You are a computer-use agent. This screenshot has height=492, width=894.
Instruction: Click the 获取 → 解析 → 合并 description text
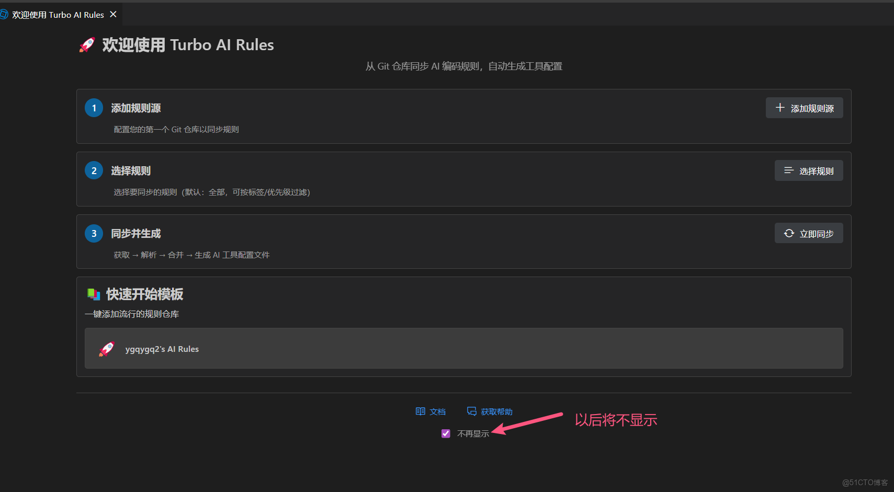point(191,255)
